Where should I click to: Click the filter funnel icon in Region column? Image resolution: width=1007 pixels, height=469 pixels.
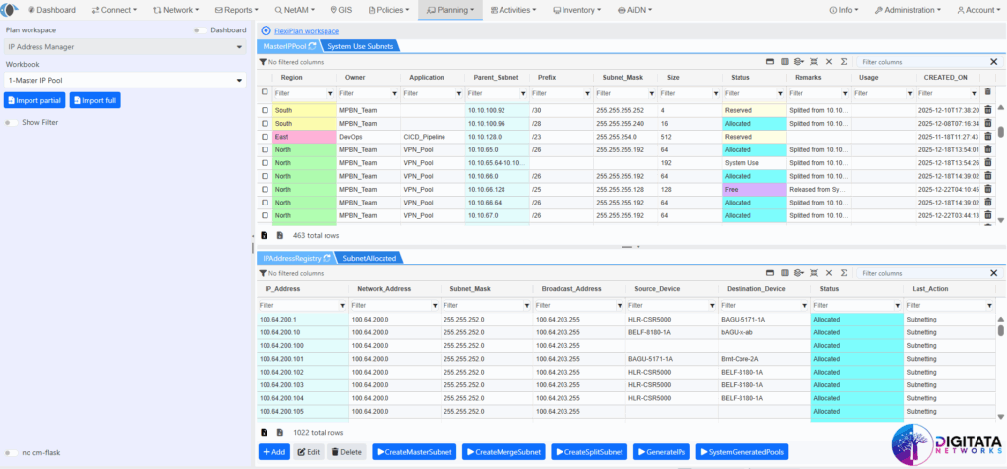(x=329, y=93)
